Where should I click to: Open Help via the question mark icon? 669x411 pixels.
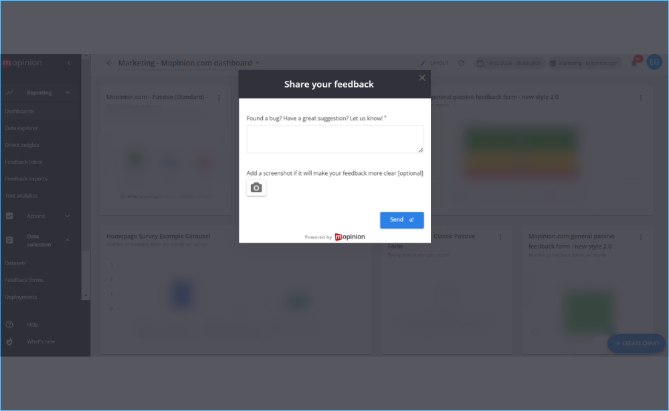9,324
